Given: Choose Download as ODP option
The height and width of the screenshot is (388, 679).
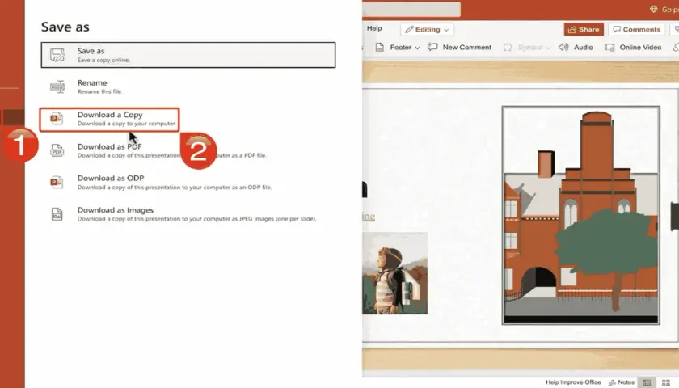Looking at the screenshot, I should click(x=188, y=182).
